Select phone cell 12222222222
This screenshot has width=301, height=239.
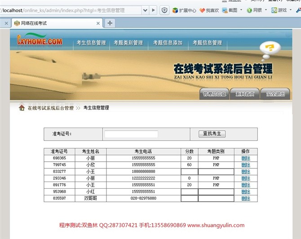coord(143,178)
